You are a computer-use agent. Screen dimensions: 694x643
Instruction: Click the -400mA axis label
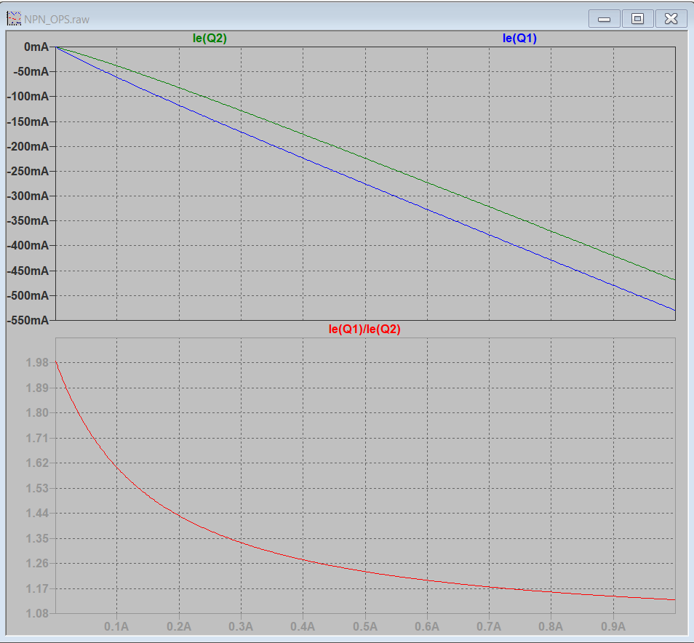click(x=28, y=245)
